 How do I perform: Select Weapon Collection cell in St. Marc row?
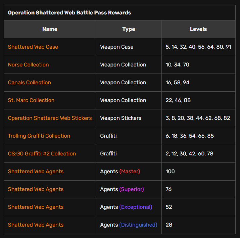click(x=129, y=100)
